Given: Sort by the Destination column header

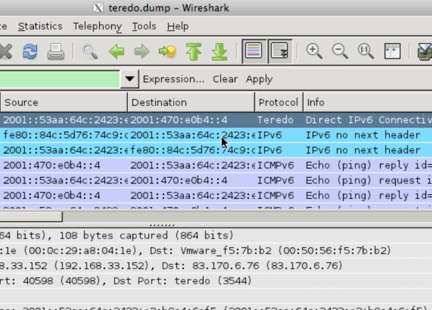Looking at the screenshot, I should pos(191,103).
